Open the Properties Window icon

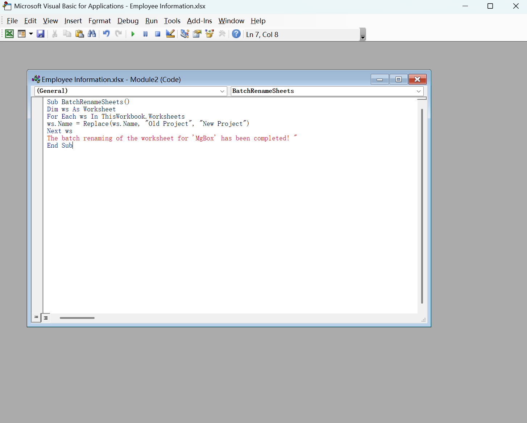[x=197, y=34]
